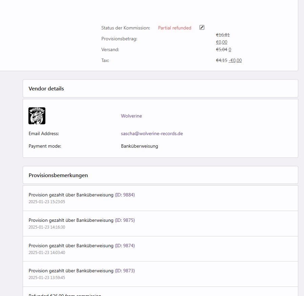Image resolution: width=304 pixels, height=296 pixels.
Task: Open the payment link ID: 9875
Action: [125, 220]
